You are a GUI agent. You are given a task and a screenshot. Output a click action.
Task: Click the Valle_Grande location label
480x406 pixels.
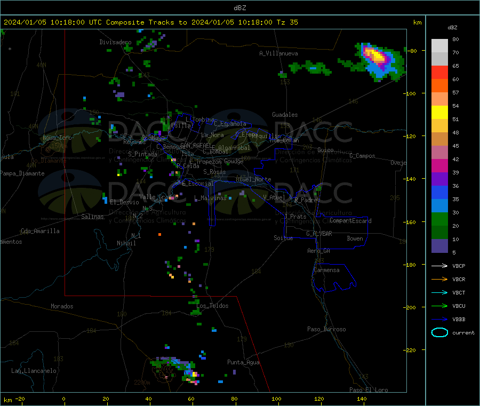click(x=158, y=196)
